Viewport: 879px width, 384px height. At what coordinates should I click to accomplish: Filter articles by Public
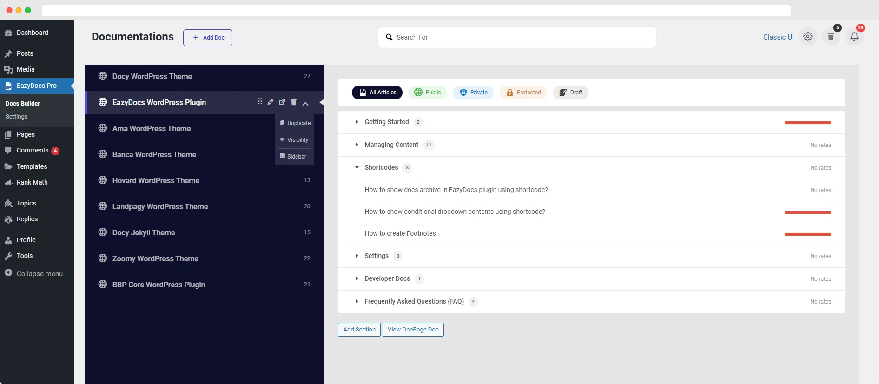point(428,93)
